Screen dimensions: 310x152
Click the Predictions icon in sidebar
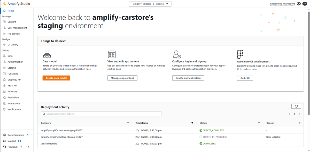[4, 98]
